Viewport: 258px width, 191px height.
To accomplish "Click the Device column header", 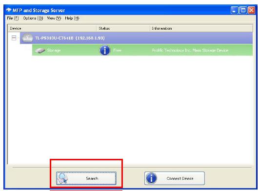I will (x=52, y=28).
